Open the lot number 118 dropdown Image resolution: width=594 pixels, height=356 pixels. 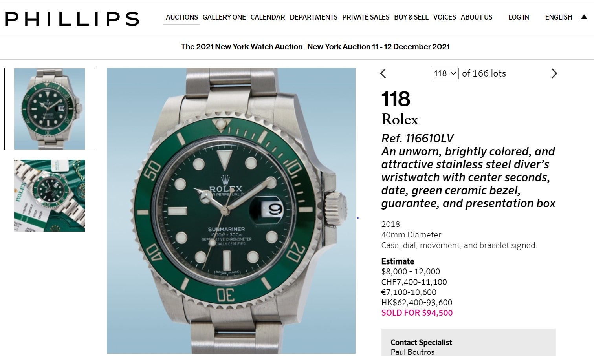click(444, 73)
